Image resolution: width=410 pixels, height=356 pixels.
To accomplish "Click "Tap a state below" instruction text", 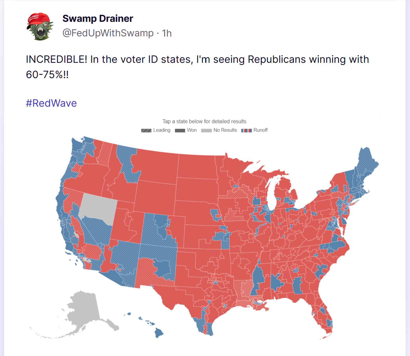I will tap(204, 121).
